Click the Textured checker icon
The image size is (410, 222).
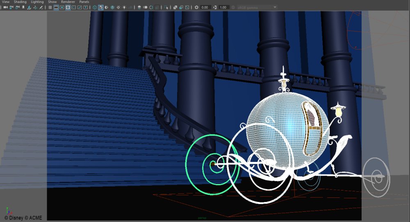[118, 7]
